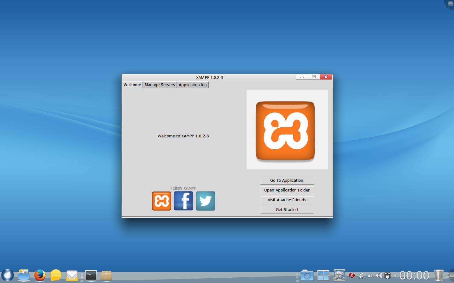This screenshot has width=454, height=283.
Task: Open the volume speaker tray icon
Action: click(x=379, y=276)
